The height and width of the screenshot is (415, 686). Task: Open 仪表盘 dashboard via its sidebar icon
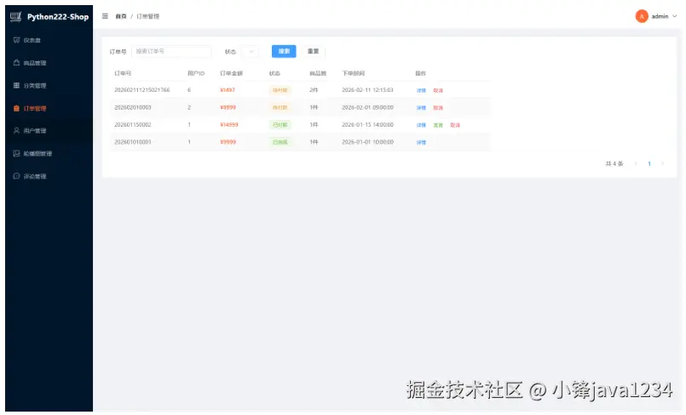17,40
